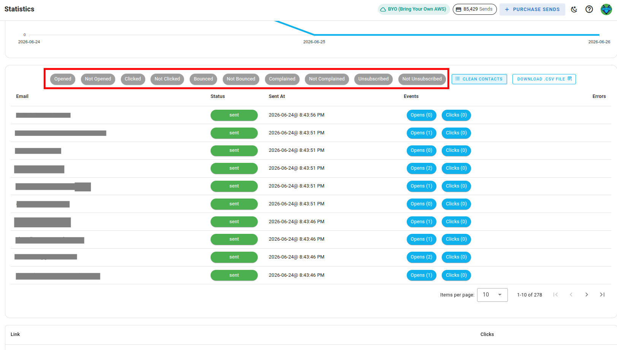Open the help question mark icon
Viewport: 617px width, 350px height.
tap(589, 9)
